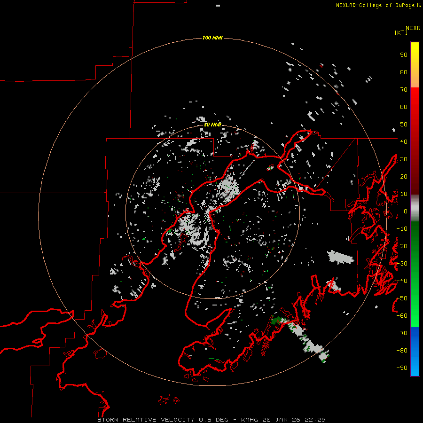
Task: Click the -20 value on velocity scale
Action: (x=402, y=246)
